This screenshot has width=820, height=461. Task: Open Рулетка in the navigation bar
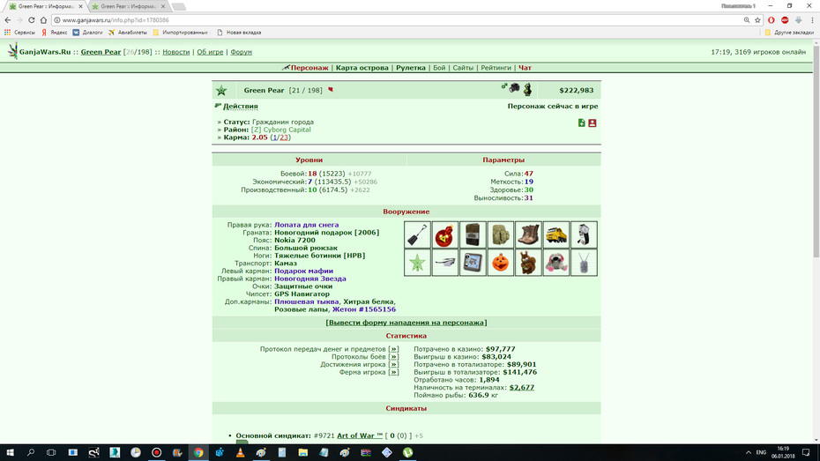[x=411, y=68]
